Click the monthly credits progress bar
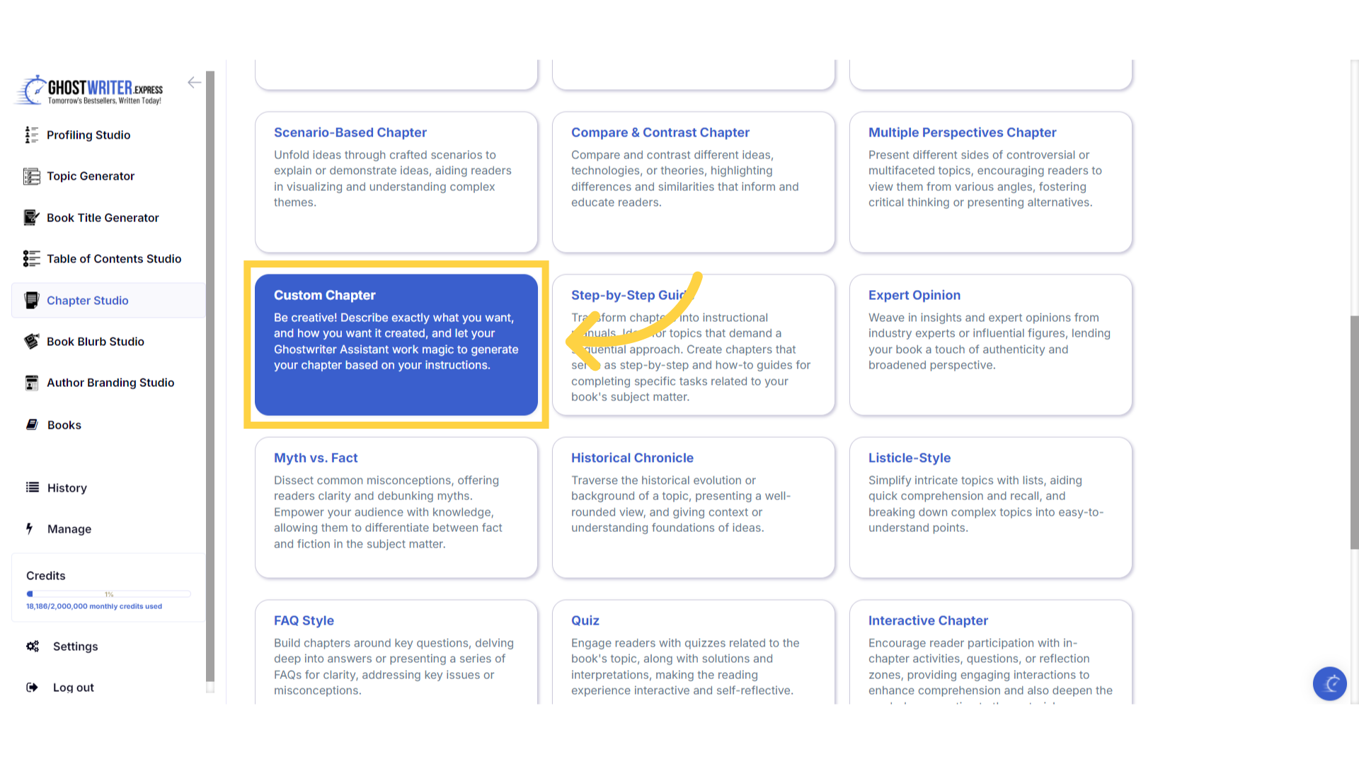 pos(108,594)
